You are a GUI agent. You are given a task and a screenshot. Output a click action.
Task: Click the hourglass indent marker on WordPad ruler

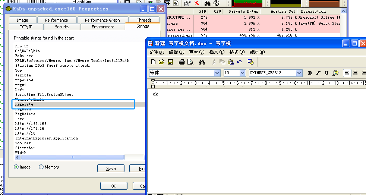tap(153, 84)
